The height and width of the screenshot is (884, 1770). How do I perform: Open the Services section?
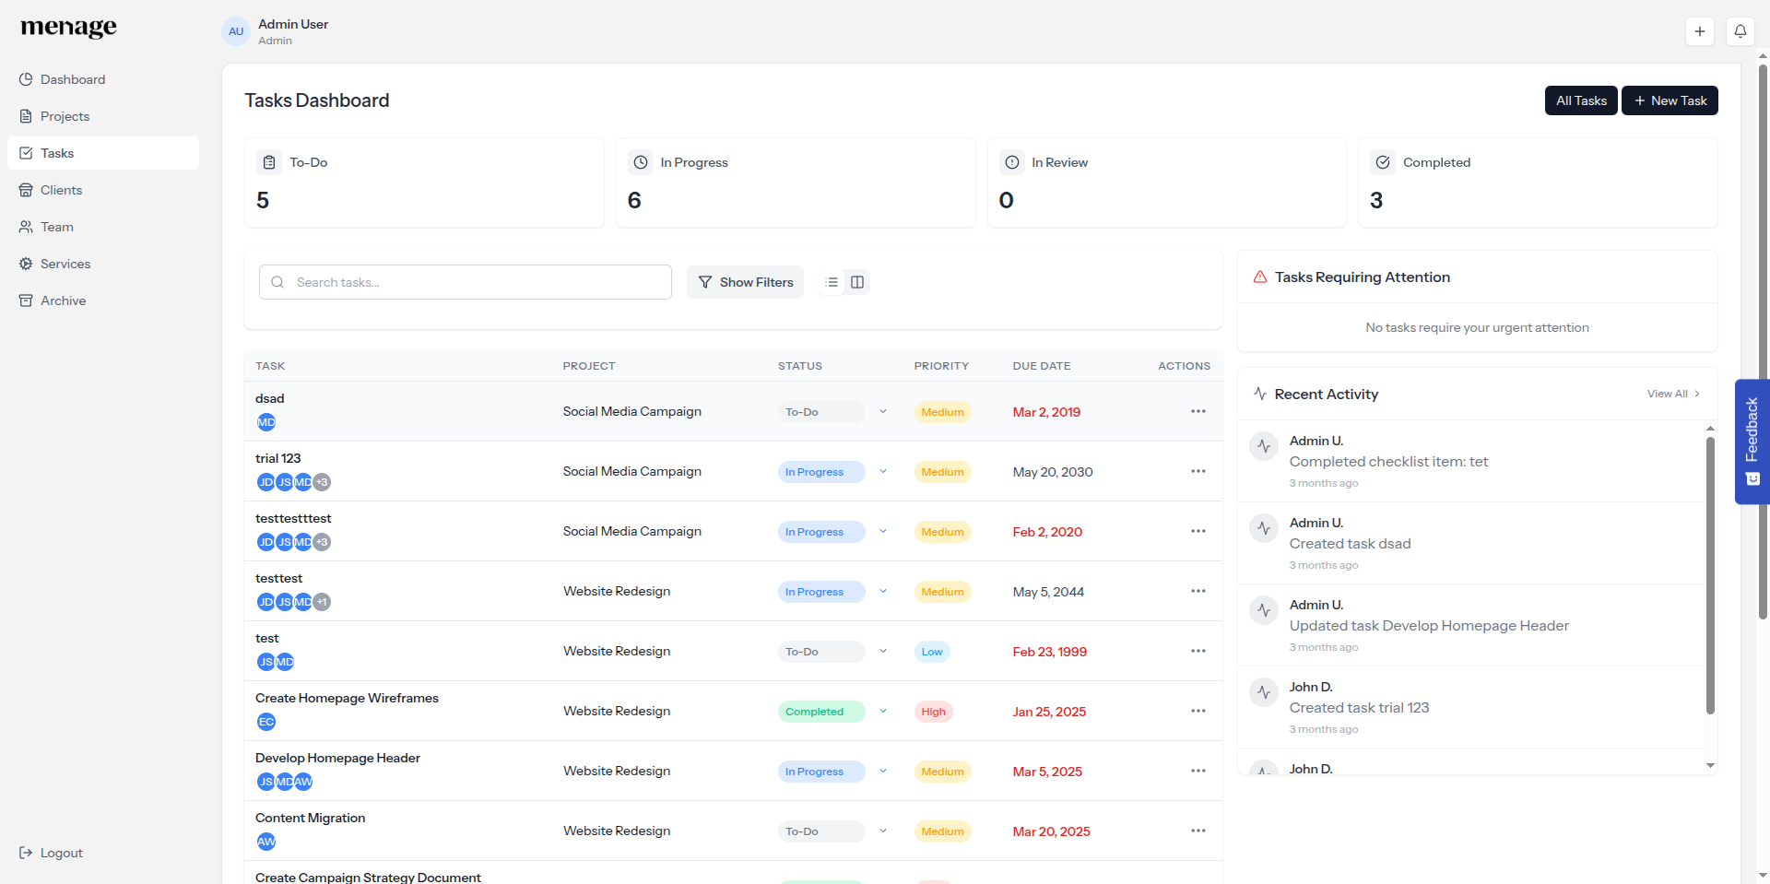click(x=66, y=264)
